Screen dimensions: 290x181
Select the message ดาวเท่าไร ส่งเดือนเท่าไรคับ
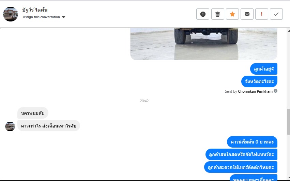(49, 126)
